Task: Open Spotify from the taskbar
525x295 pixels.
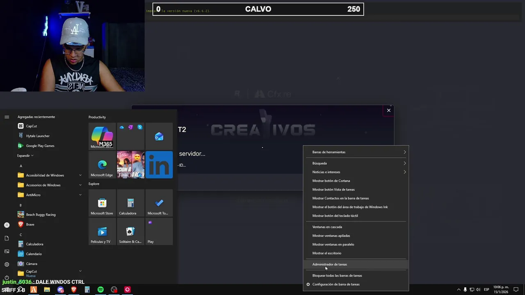Action: 100,290
